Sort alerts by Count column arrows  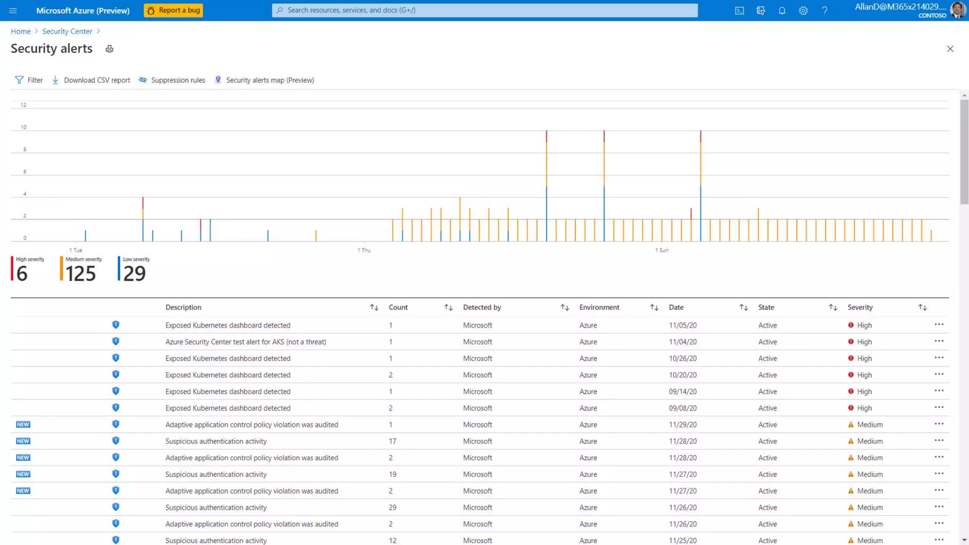click(448, 308)
